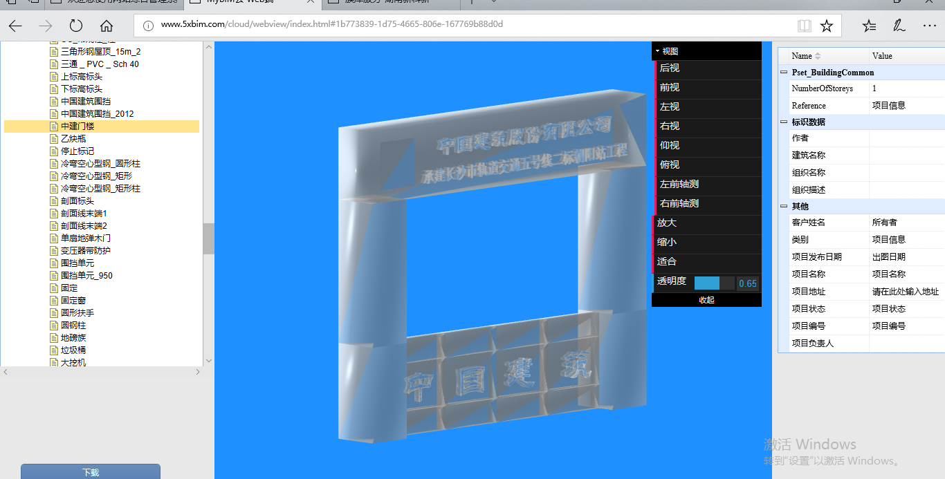The image size is (945, 479).
Task: Collapse the 标识数据 property group
Action: (784, 122)
